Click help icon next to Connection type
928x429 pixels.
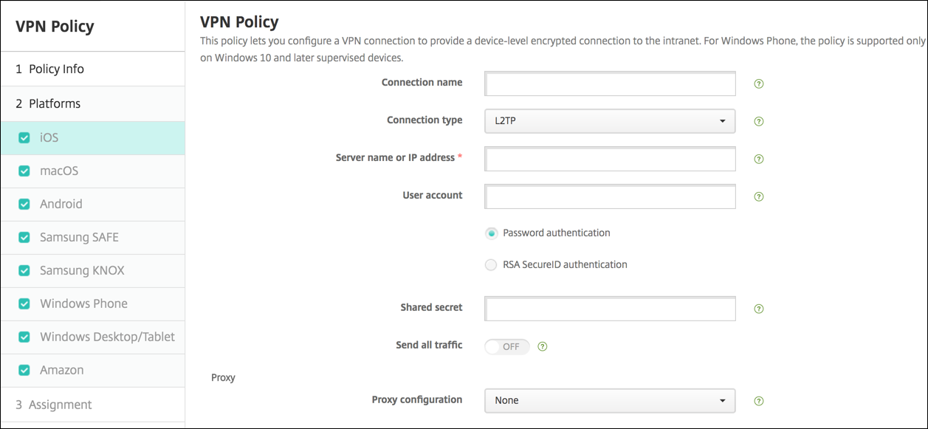coord(759,122)
